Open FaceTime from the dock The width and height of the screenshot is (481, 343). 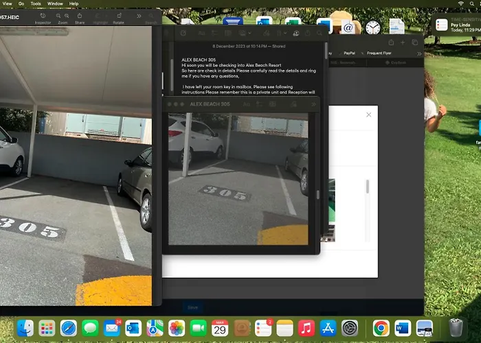tap(199, 328)
